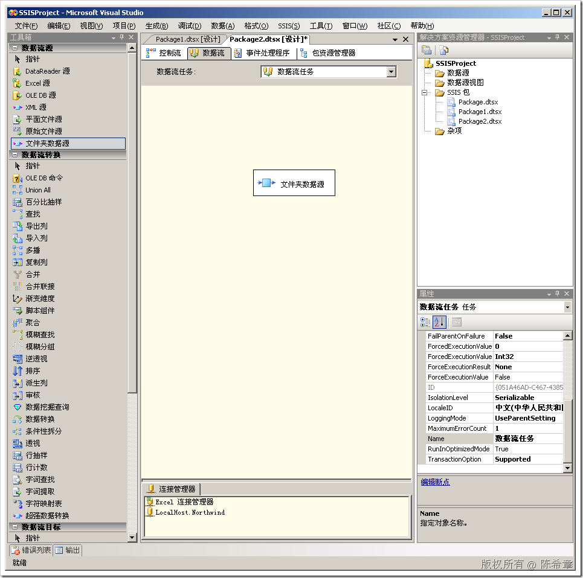Screen dimensions: 583x578
Task: Select the 合并联接 transformation
Action: [40, 287]
